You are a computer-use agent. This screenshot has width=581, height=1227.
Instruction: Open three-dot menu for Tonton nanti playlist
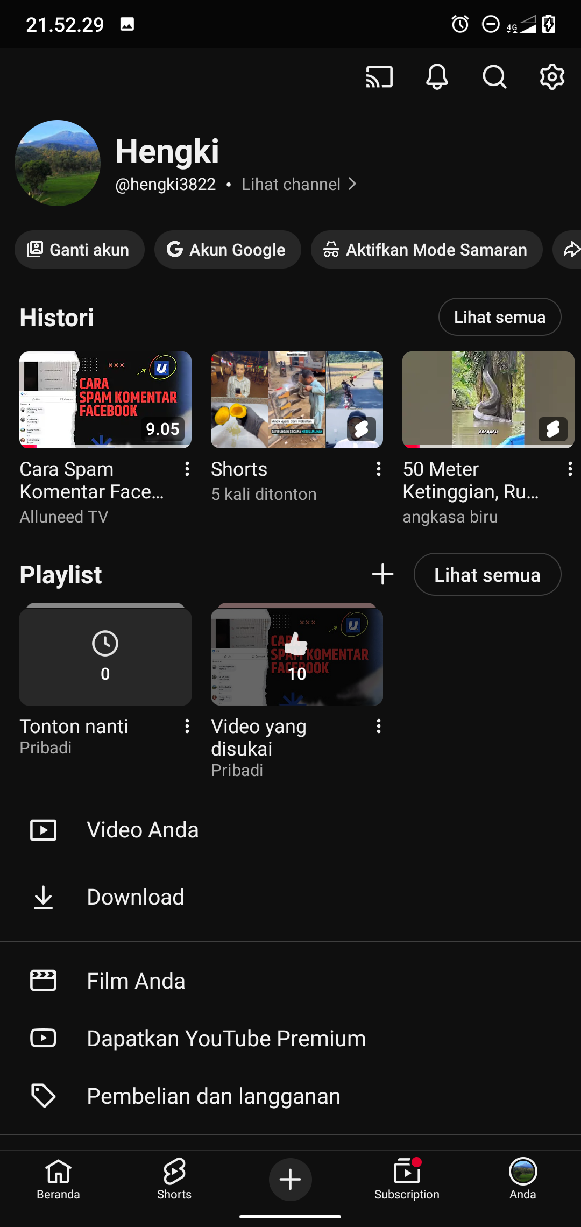pos(187,727)
